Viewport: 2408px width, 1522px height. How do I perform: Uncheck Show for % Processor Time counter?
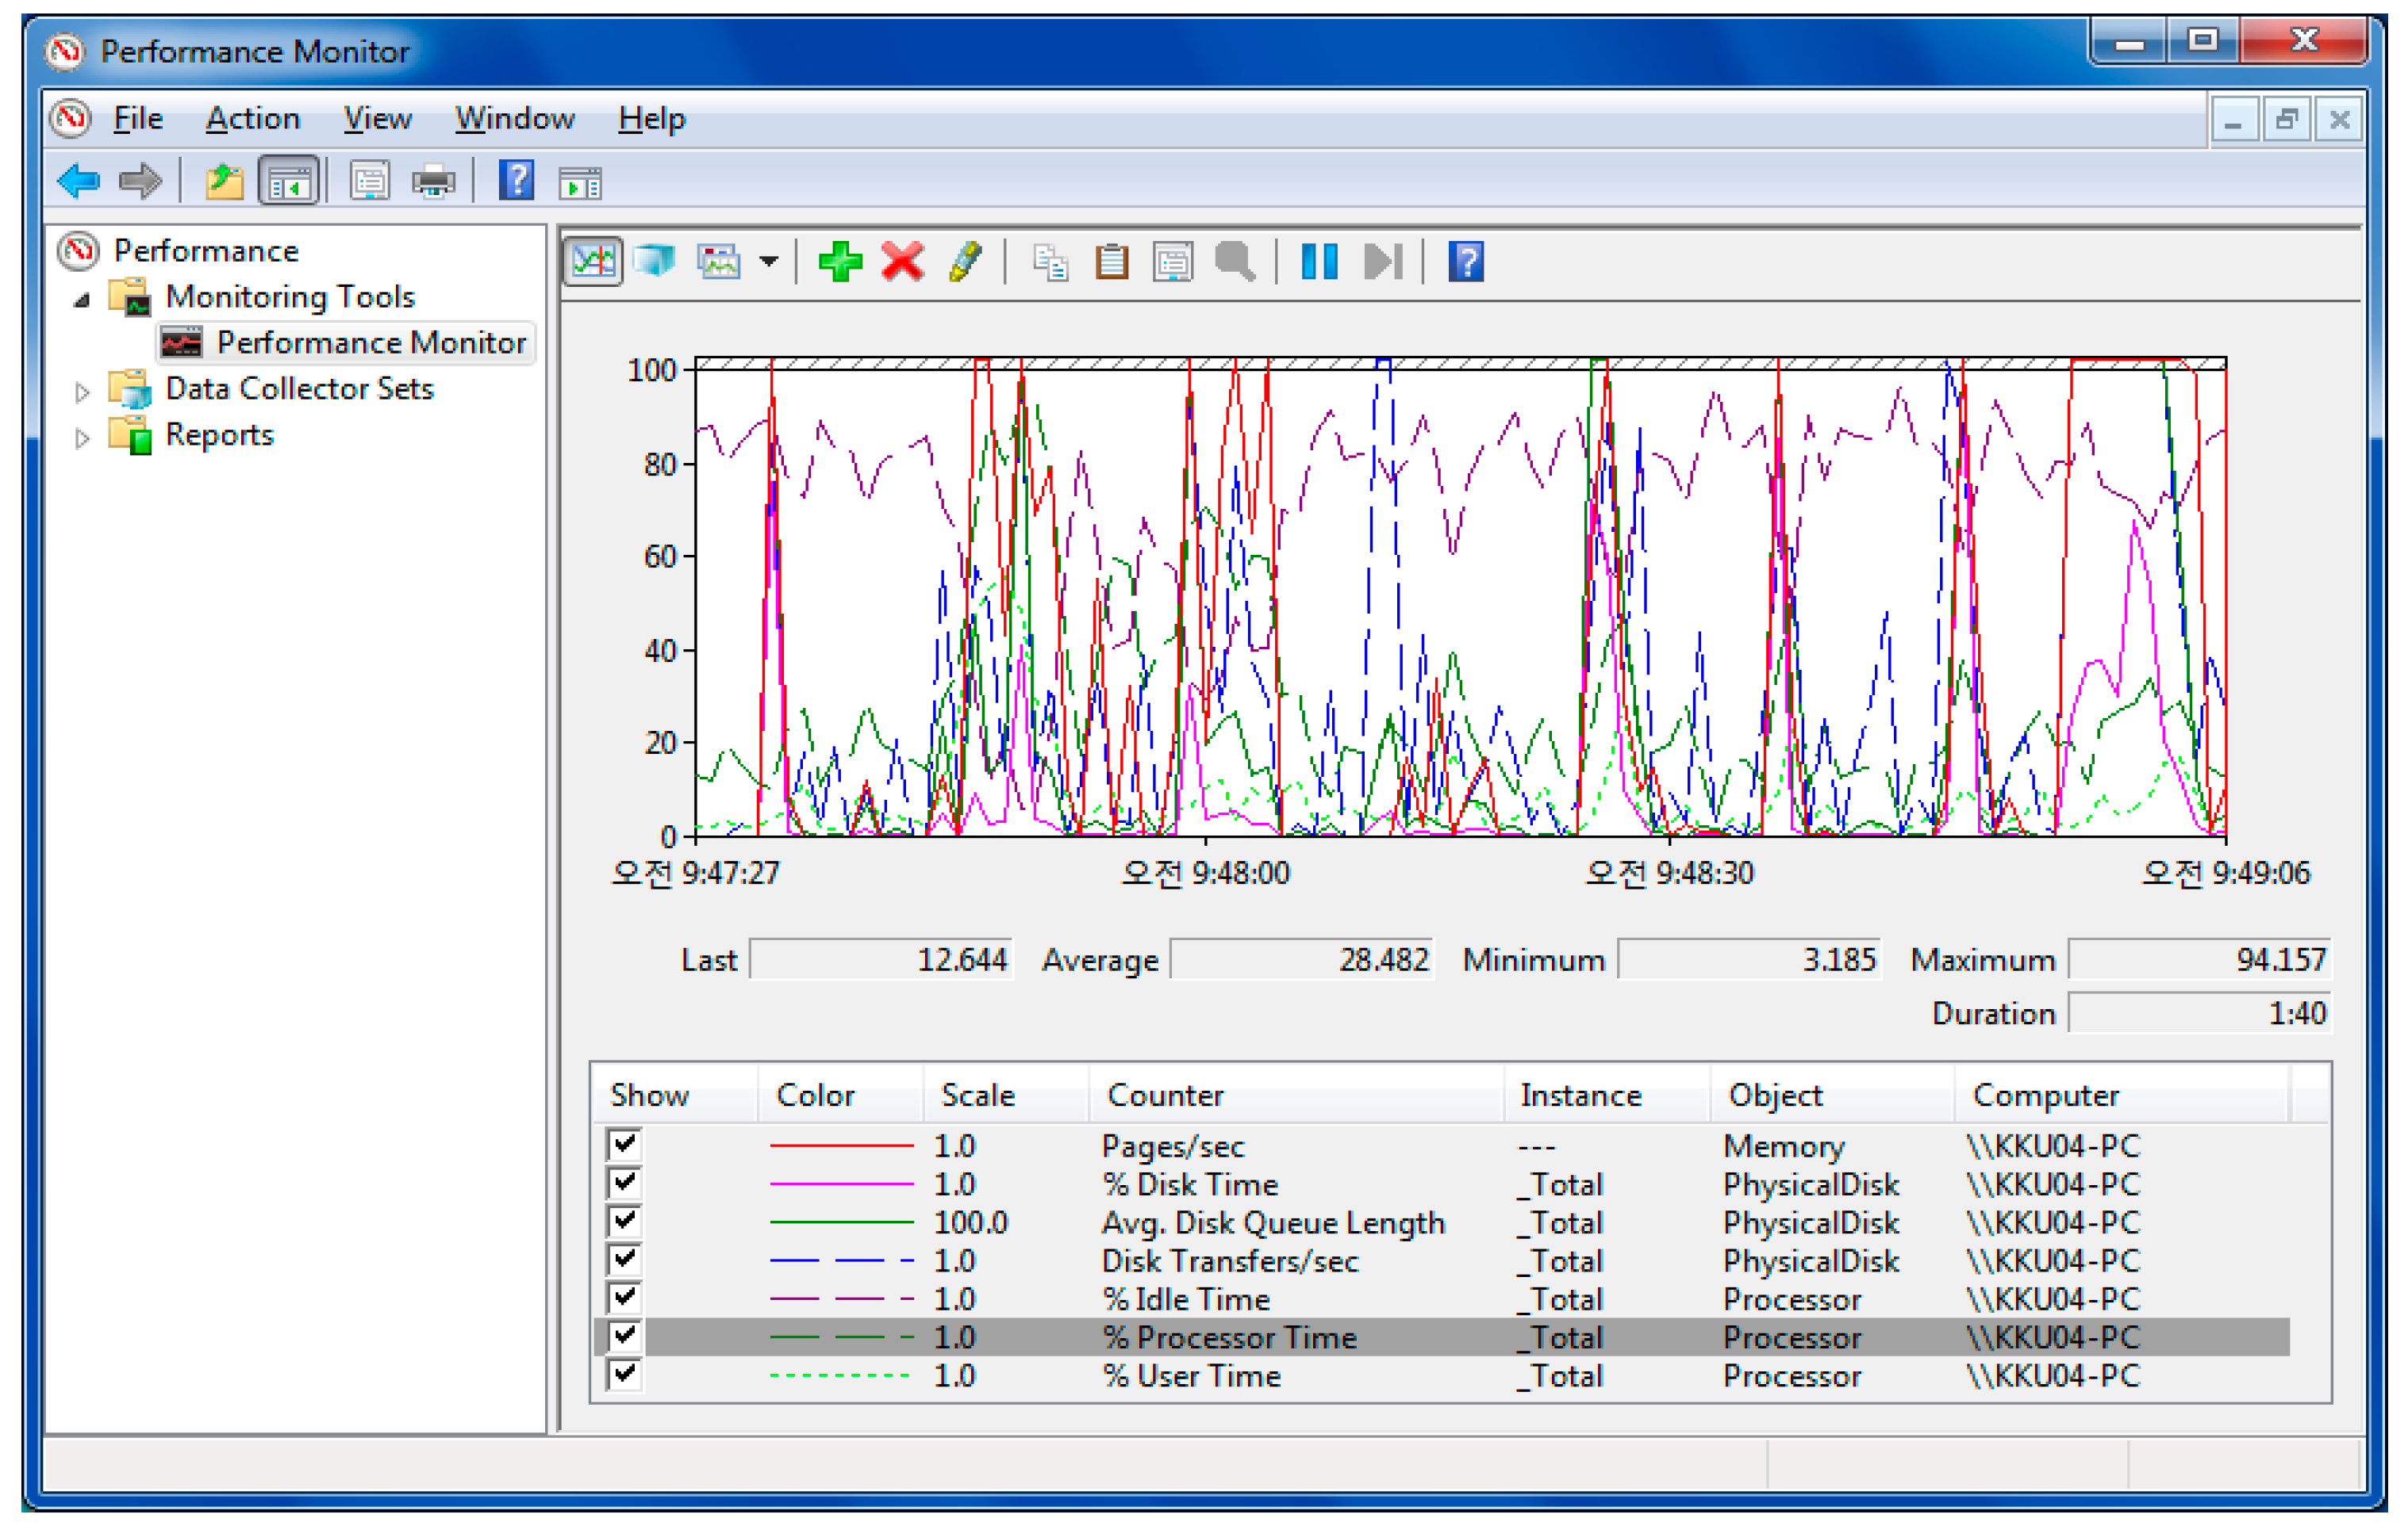624,1335
